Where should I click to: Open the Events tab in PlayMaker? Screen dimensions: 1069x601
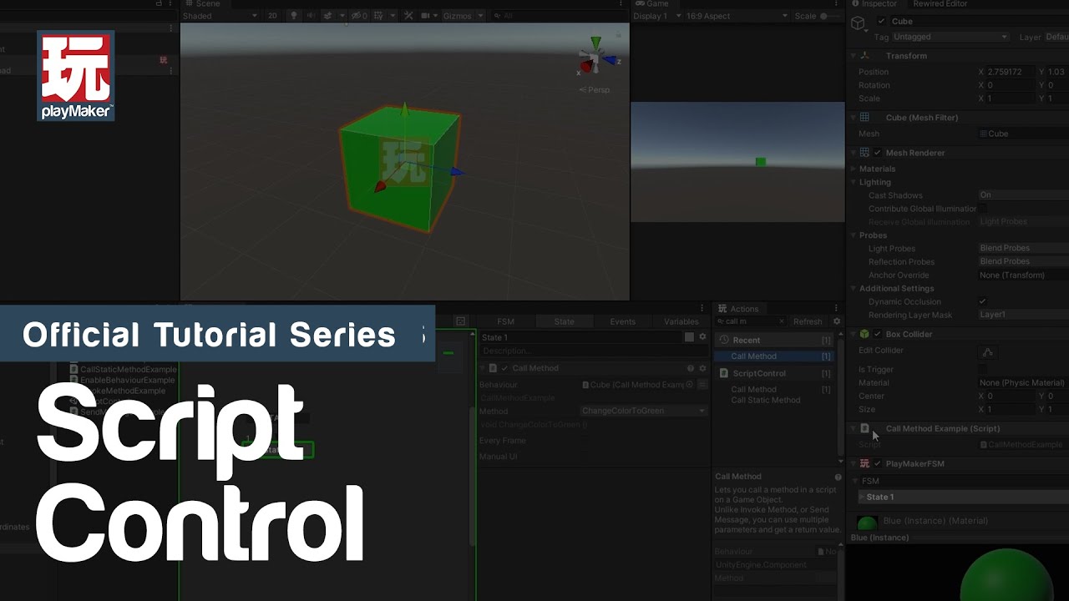tap(622, 321)
